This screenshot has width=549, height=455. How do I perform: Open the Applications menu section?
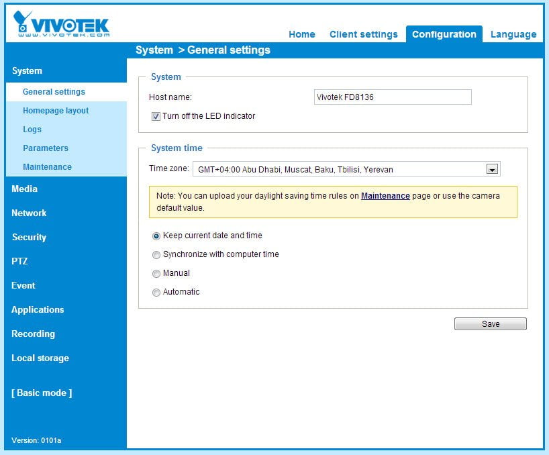tap(38, 310)
